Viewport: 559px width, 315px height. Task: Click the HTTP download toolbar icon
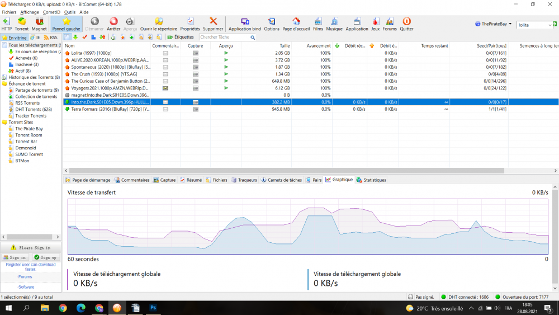point(6,24)
